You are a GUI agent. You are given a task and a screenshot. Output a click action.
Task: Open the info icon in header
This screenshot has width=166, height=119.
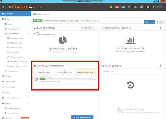tap(129, 7)
